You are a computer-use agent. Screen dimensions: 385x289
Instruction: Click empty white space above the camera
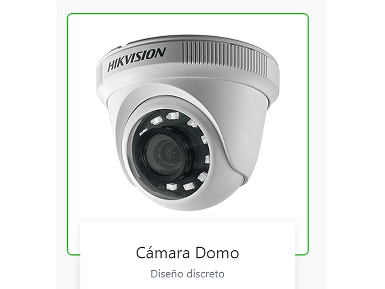click(188, 25)
